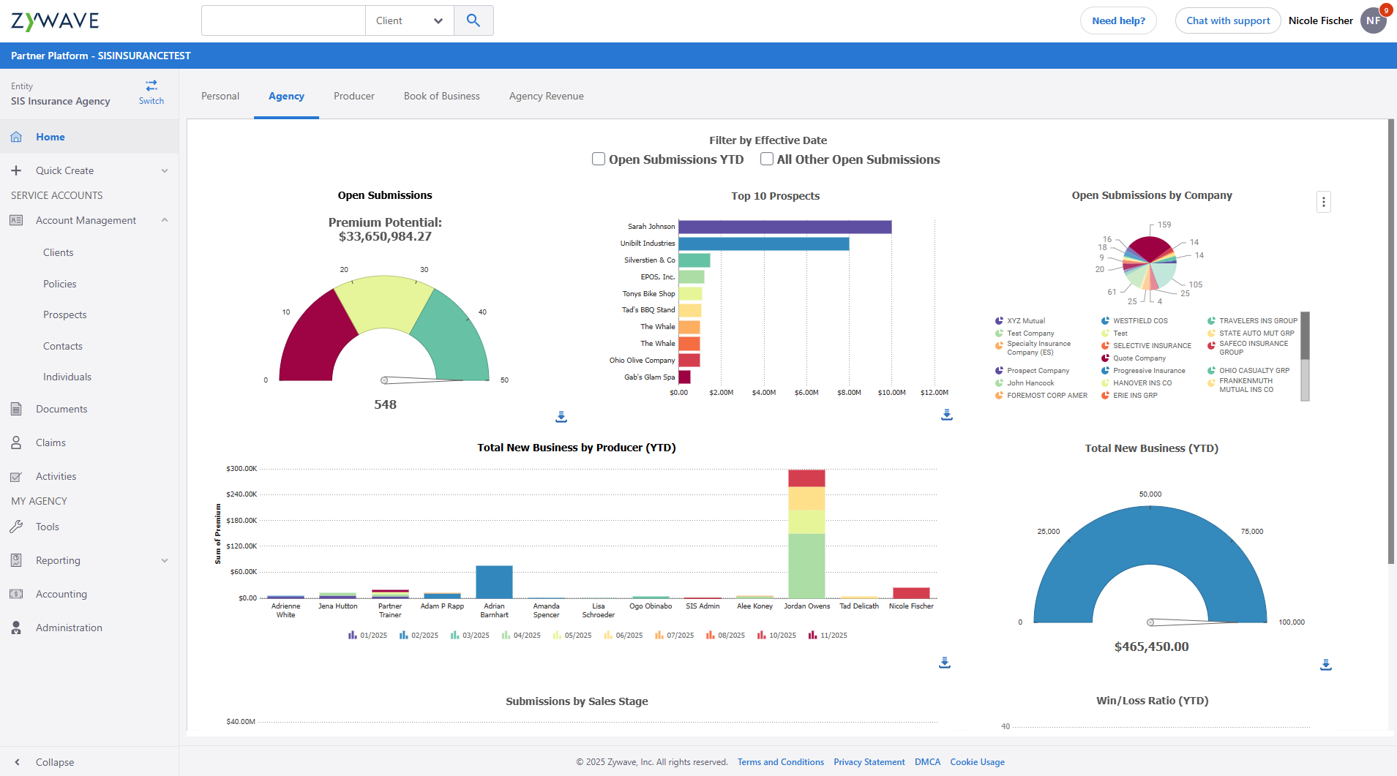Image resolution: width=1397 pixels, height=776 pixels.
Task: Toggle XYZ Mutual in the pie legend
Action: click(x=1020, y=321)
